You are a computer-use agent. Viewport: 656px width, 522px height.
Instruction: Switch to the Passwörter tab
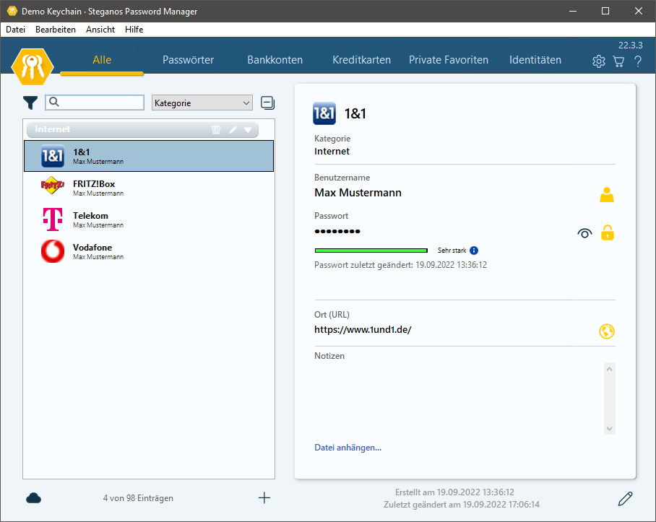pyautogui.click(x=188, y=60)
